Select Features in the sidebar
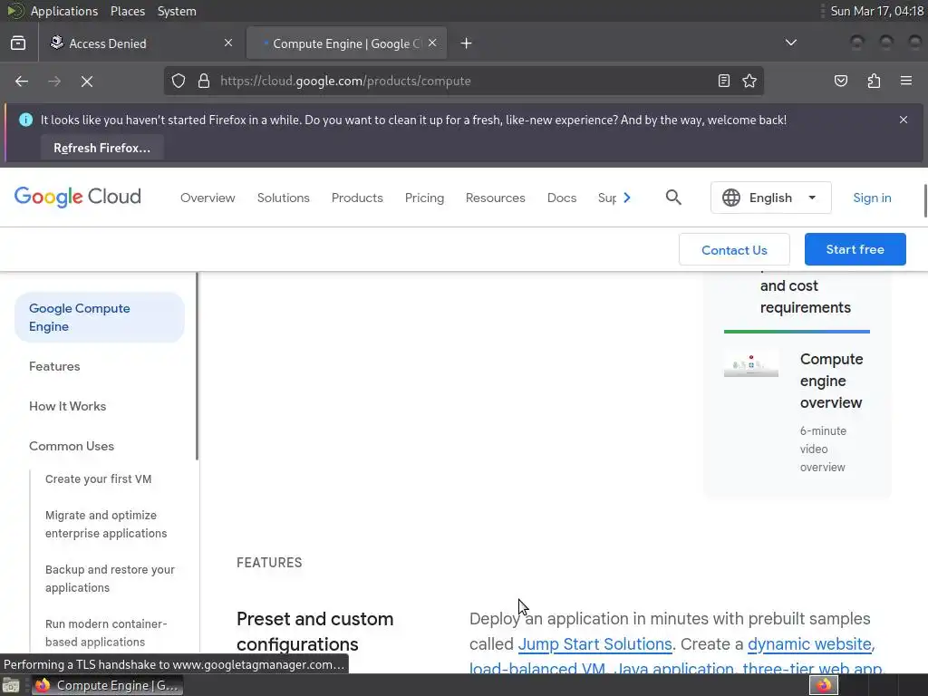 point(54,366)
